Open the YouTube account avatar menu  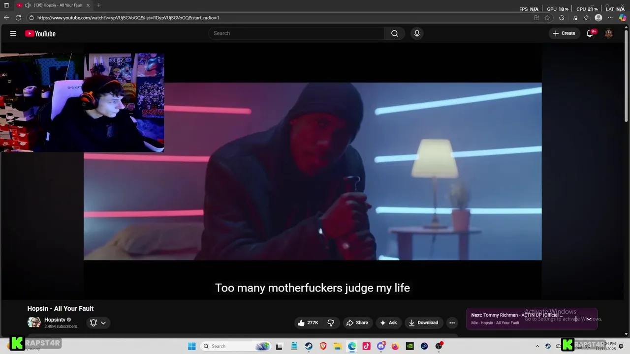pos(609,33)
